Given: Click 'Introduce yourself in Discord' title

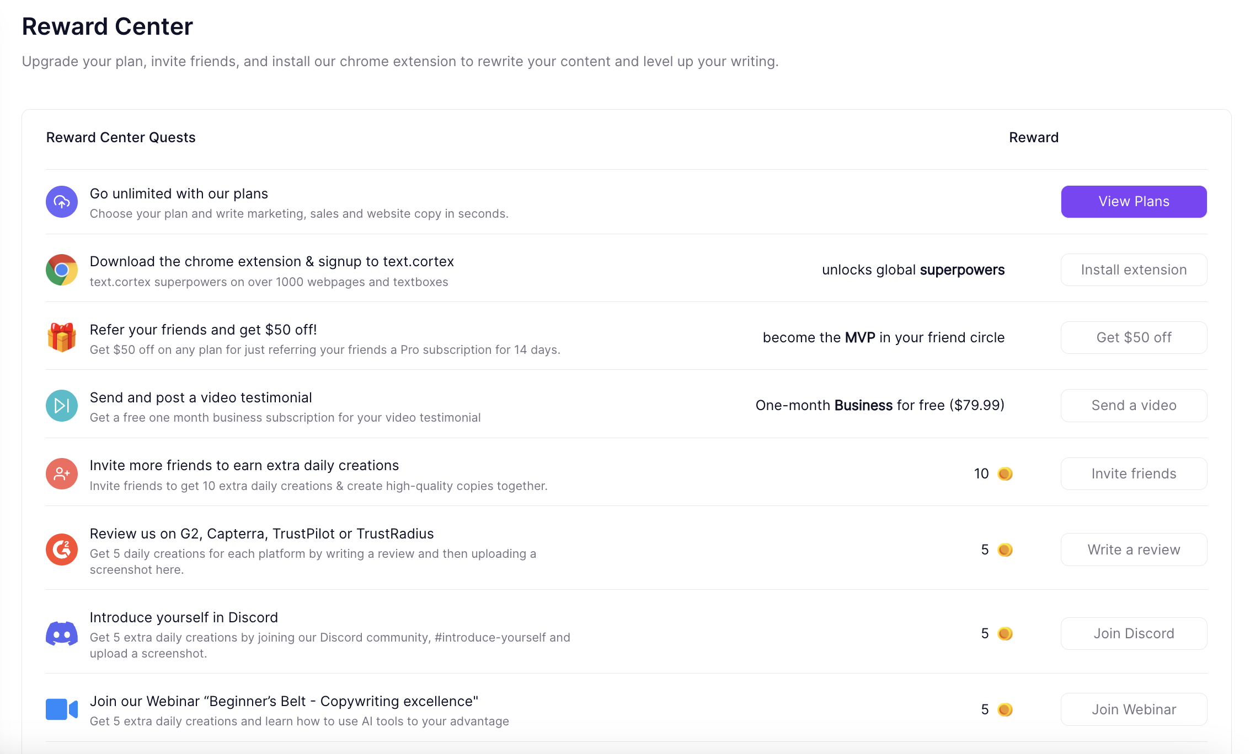Looking at the screenshot, I should pos(184,617).
